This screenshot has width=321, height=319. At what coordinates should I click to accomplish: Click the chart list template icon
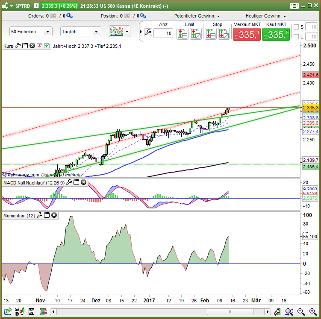(31, 312)
